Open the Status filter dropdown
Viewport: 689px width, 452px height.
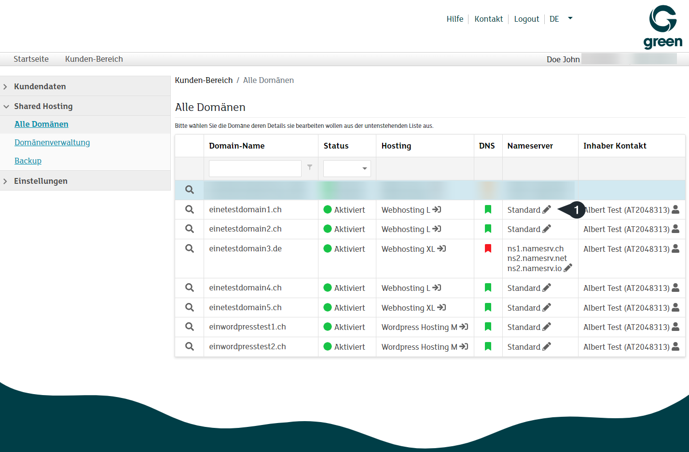[347, 168]
